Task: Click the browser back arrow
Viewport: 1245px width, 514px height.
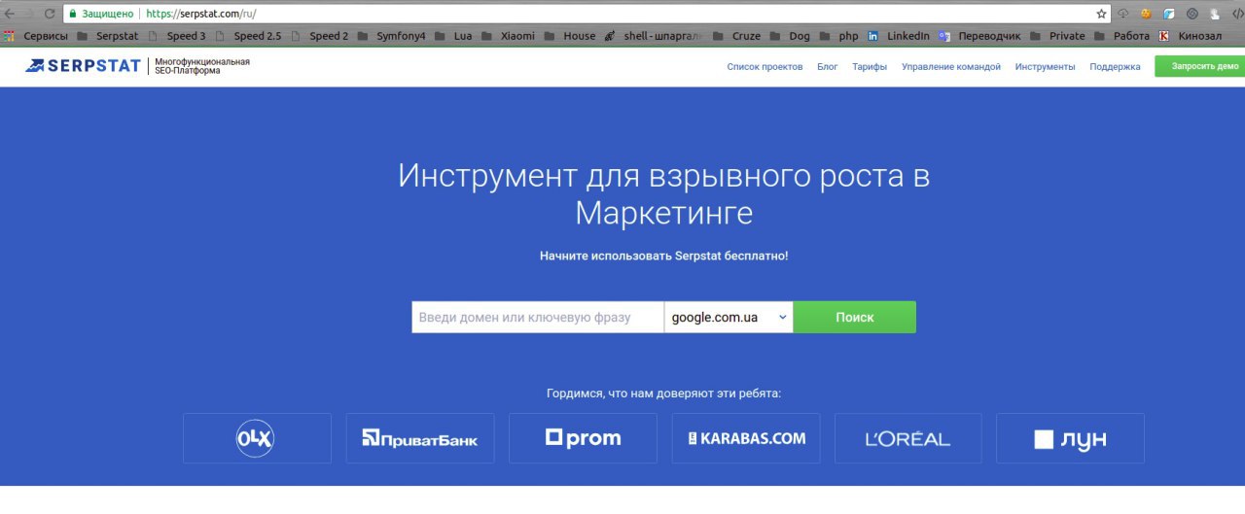Action: click(x=11, y=14)
